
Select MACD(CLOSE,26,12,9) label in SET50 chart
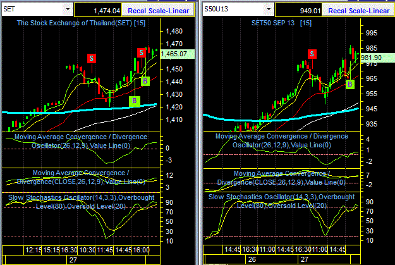(282, 178)
